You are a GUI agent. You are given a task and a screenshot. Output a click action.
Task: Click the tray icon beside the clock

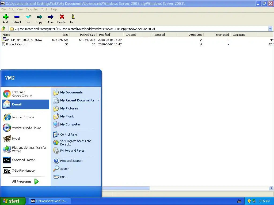(254, 201)
